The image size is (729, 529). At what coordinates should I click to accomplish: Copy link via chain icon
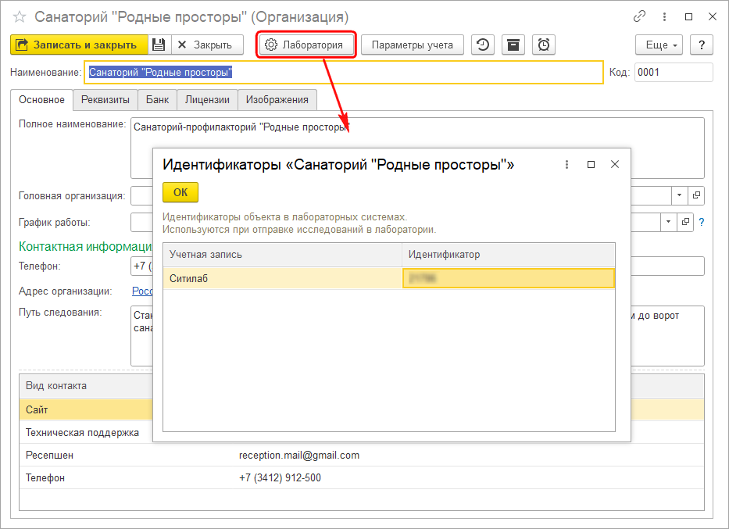pyautogui.click(x=640, y=16)
